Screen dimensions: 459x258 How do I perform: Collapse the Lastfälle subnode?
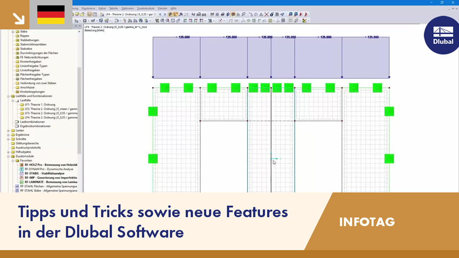pyautogui.click(x=13, y=100)
